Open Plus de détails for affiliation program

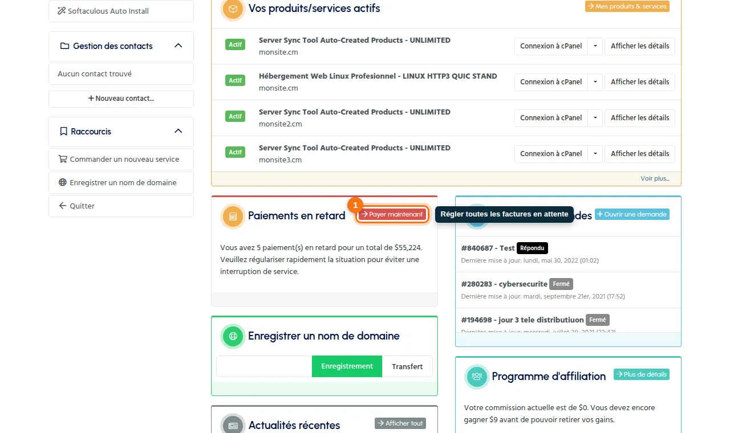pyautogui.click(x=642, y=374)
